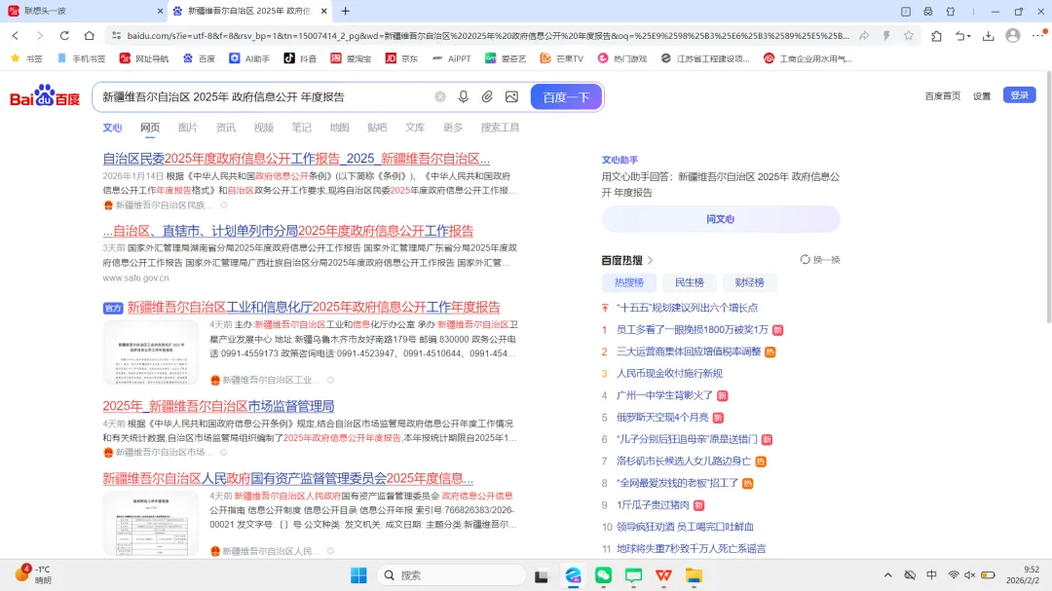Show hidden system tray icons
The image size is (1052, 591).
tap(887, 574)
